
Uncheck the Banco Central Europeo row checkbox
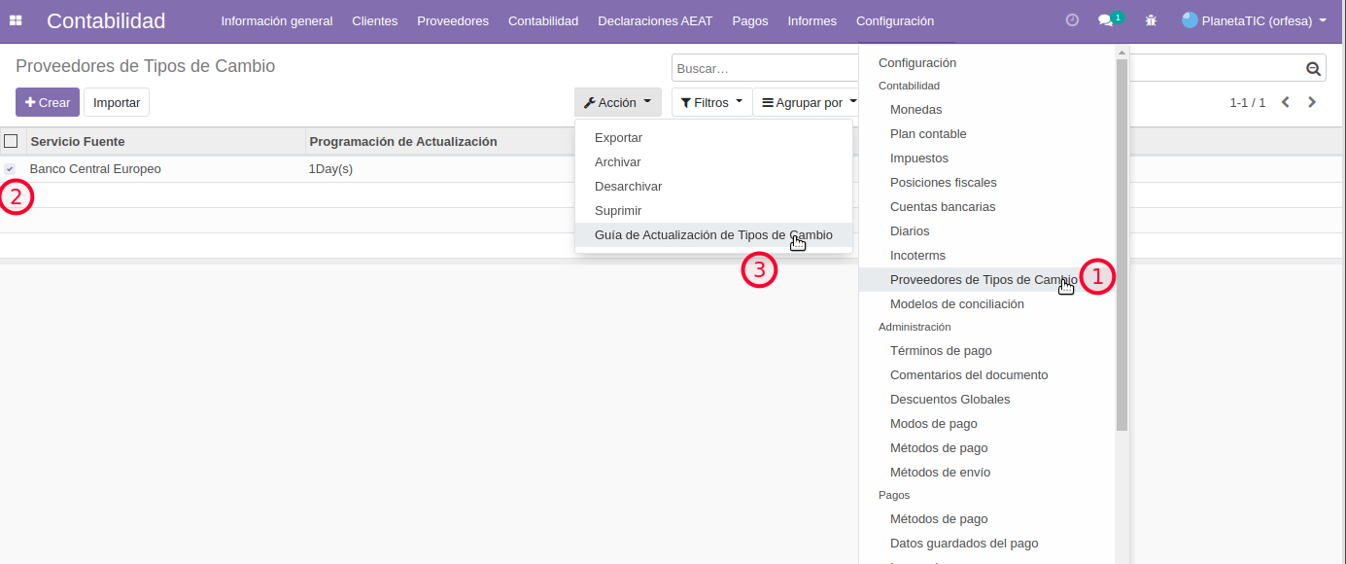(10, 169)
